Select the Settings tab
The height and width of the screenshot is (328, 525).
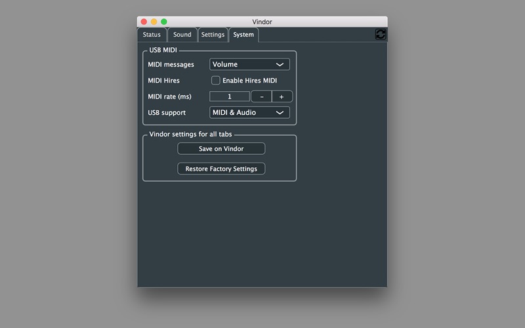click(213, 35)
